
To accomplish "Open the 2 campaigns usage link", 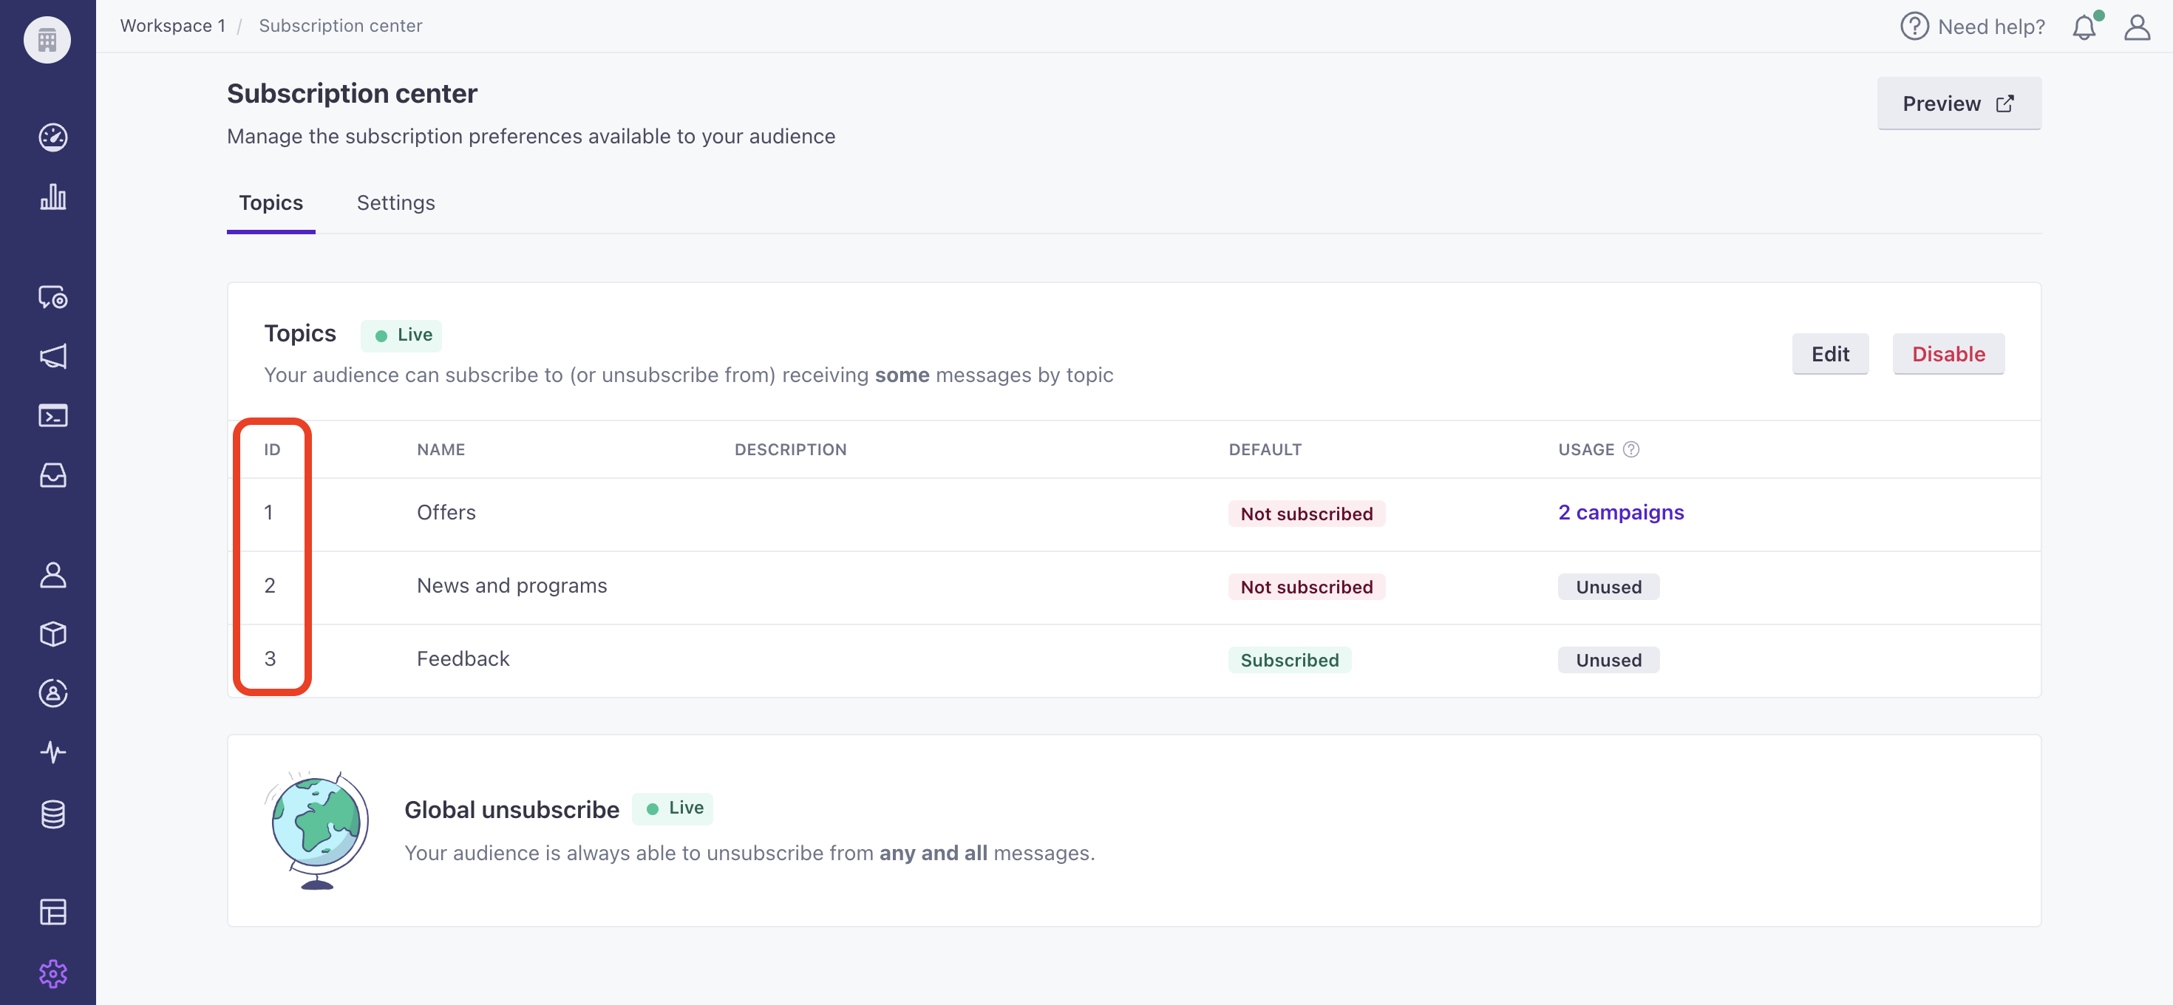I will click(1620, 513).
